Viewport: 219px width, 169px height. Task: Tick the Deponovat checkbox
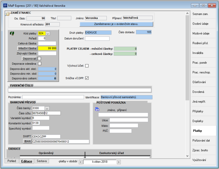pyautogui.click(x=40, y=59)
